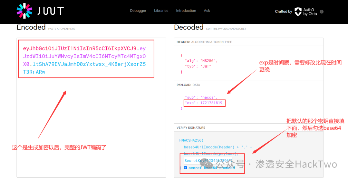348x178 pixels.
Task: Open the Introduction page
Action: [x=186, y=11]
